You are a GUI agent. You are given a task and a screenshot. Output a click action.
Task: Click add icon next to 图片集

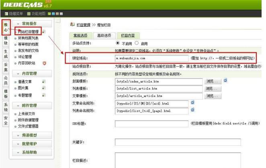pos(43,88)
